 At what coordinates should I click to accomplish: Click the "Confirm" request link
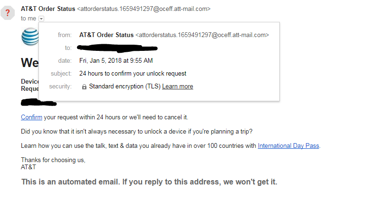(x=31, y=117)
